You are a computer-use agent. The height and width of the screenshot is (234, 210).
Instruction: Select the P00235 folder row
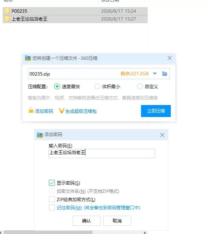tap(75, 11)
